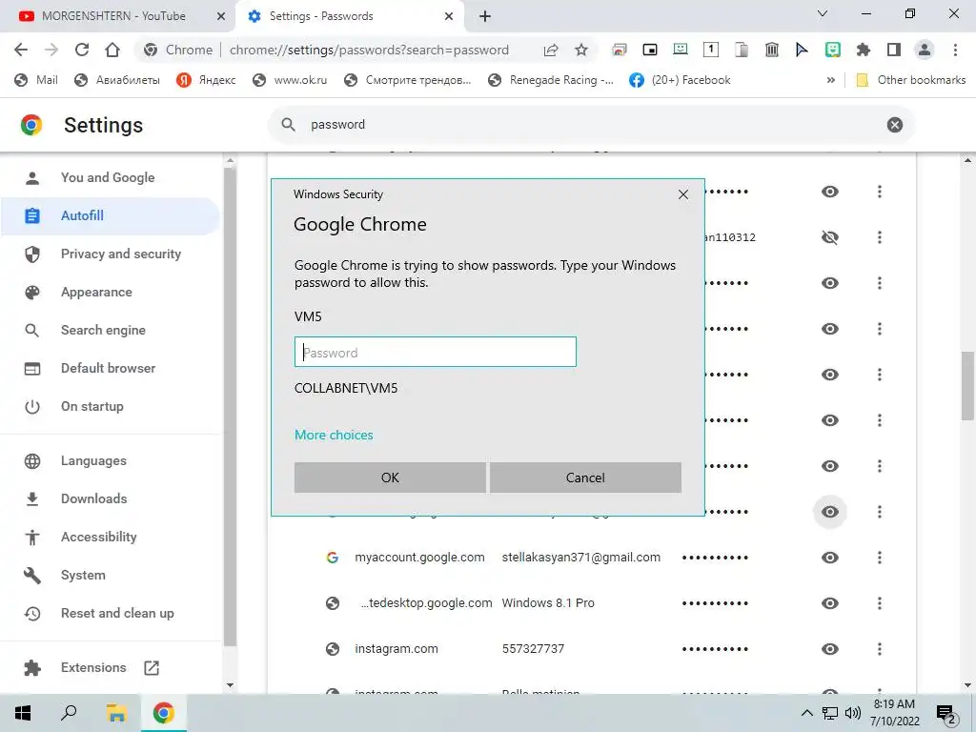This screenshot has width=976, height=732.
Task: Open the Home page button
Action: 112,50
